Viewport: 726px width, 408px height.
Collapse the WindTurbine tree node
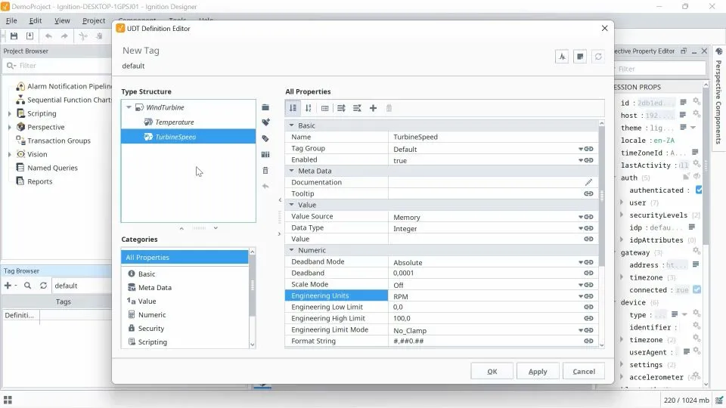(129, 107)
